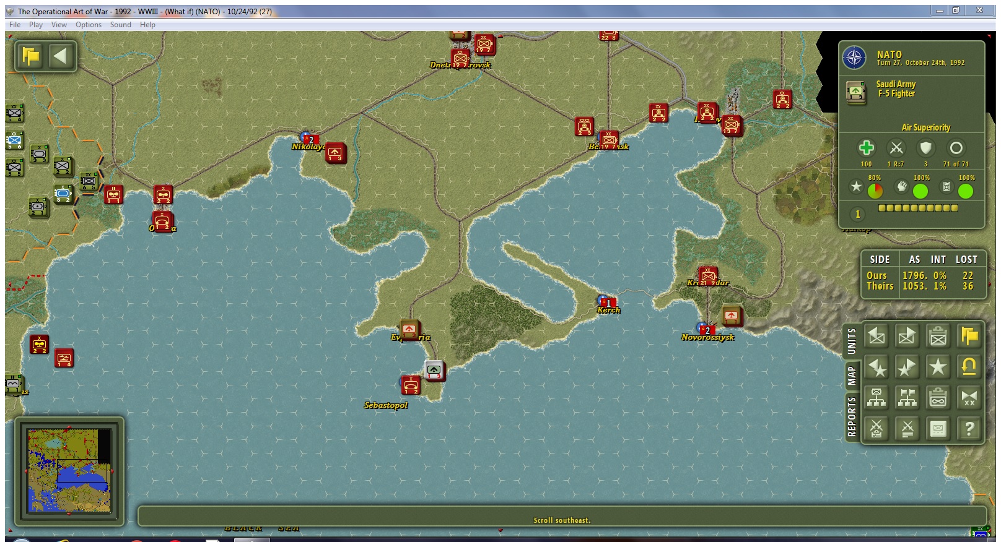Click the yellow undo arrow icon

pyautogui.click(x=969, y=367)
